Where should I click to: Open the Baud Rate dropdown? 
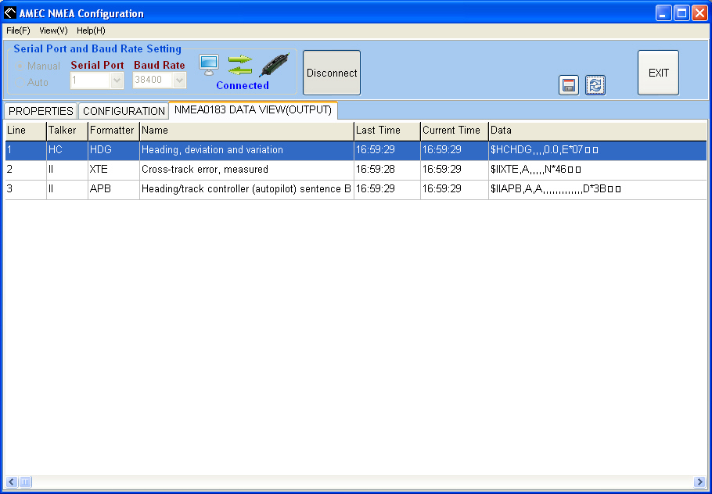coord(179,80)
